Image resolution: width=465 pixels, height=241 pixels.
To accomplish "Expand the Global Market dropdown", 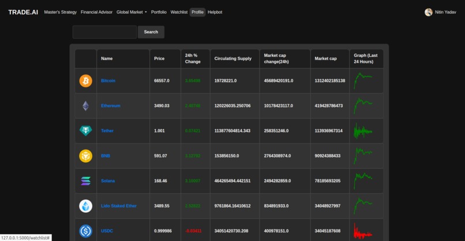I will click(x=132, y=12).
